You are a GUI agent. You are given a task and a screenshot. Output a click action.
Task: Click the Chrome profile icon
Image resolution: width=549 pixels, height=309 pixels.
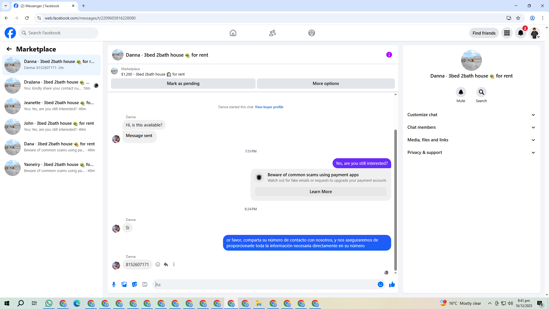532,18
